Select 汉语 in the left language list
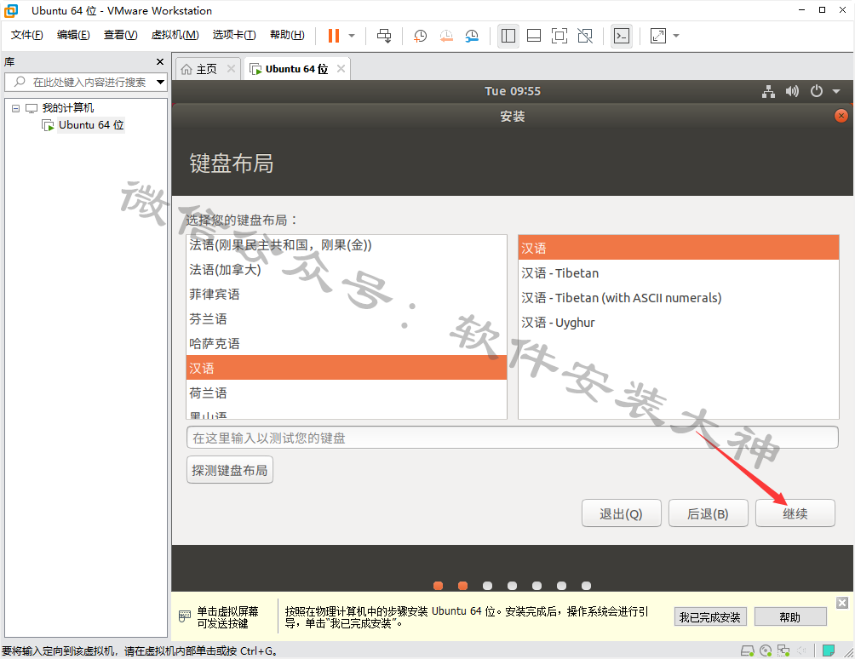Image resolution: width=855 pixels, height=659 pixels. pyautogui.click(x=347, y=368)
